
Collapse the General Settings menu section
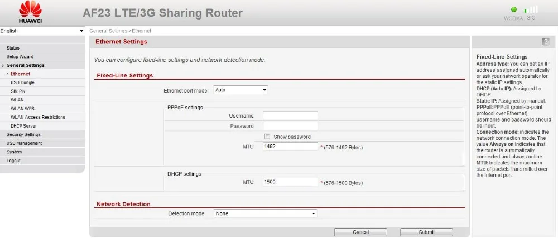click(x=25, y=65)
